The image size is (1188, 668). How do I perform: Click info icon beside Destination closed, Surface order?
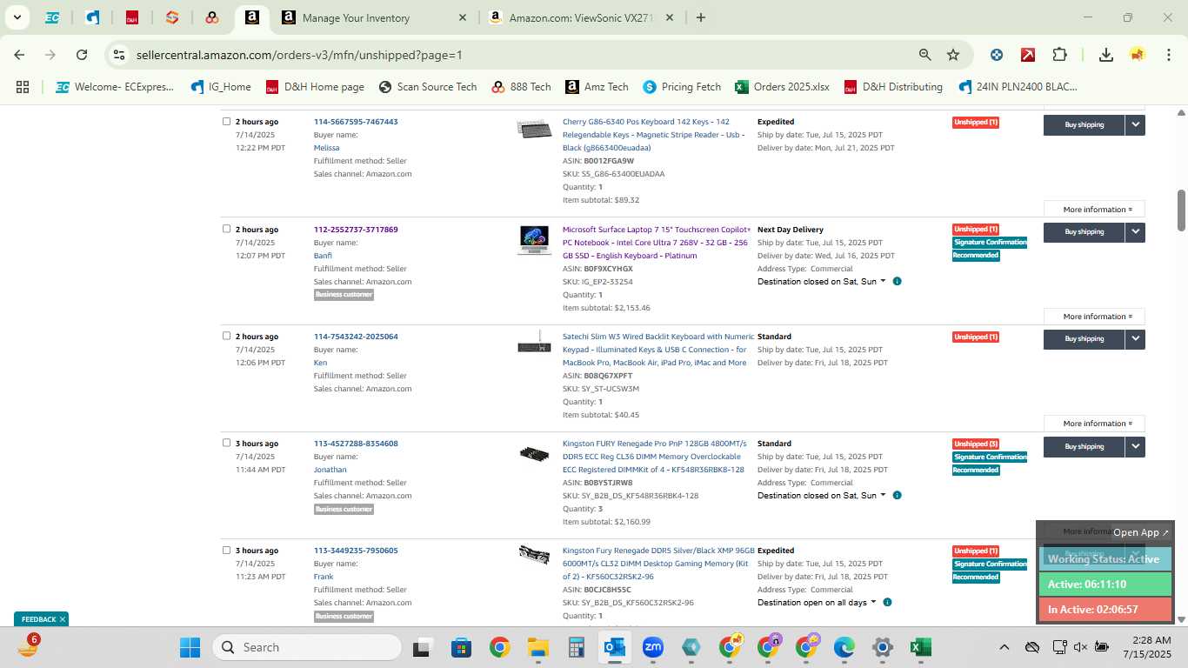point(897,282)
